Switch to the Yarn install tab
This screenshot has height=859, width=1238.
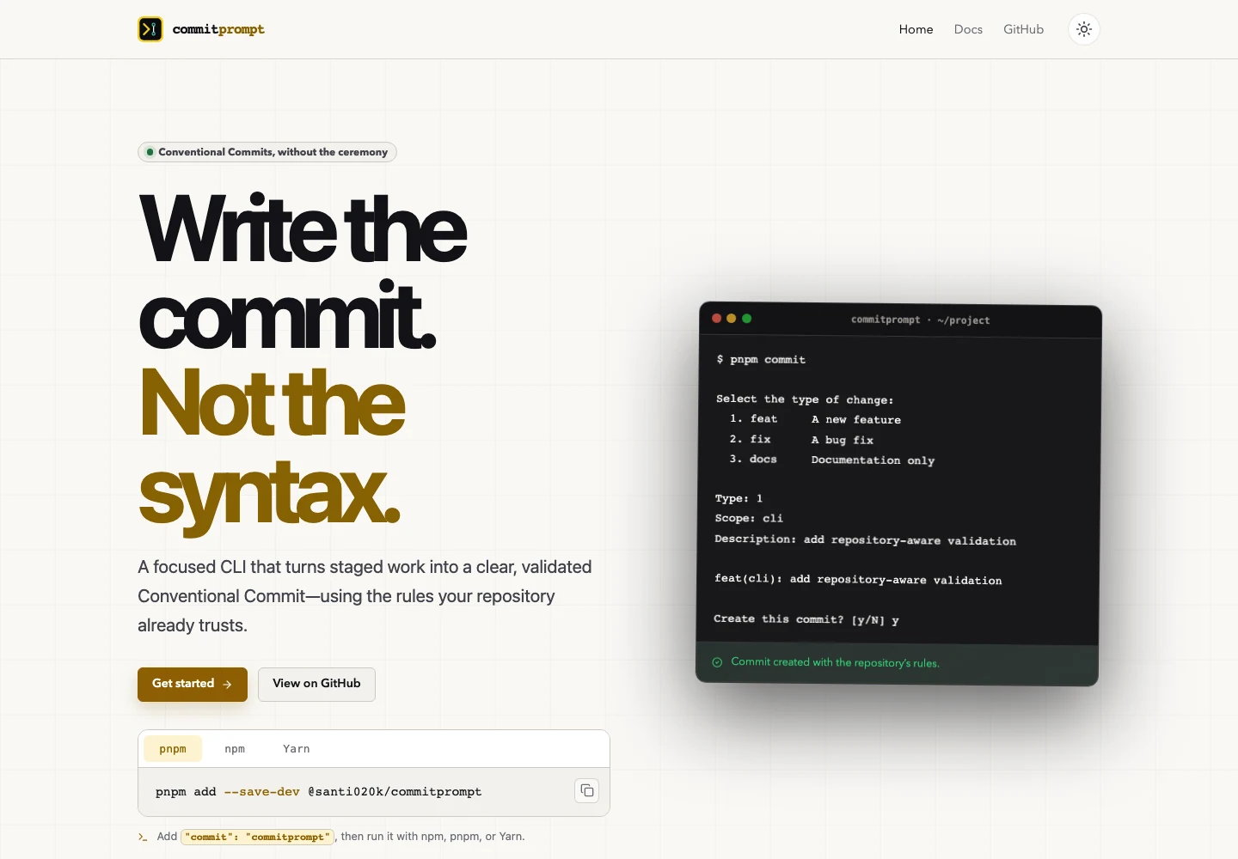(297, 749)
